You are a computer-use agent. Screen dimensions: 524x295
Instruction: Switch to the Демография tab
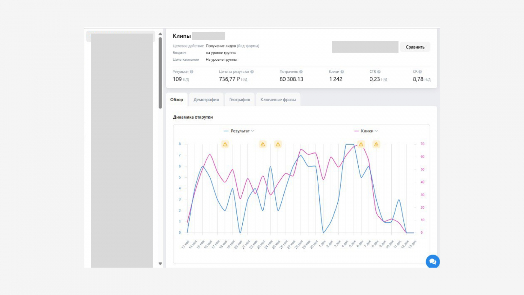pyautogui.click(x=206, y=100)
